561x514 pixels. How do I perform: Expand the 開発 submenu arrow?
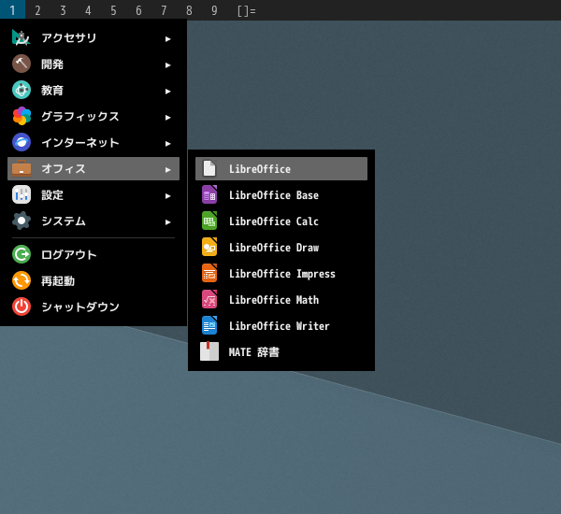[168, 64]
